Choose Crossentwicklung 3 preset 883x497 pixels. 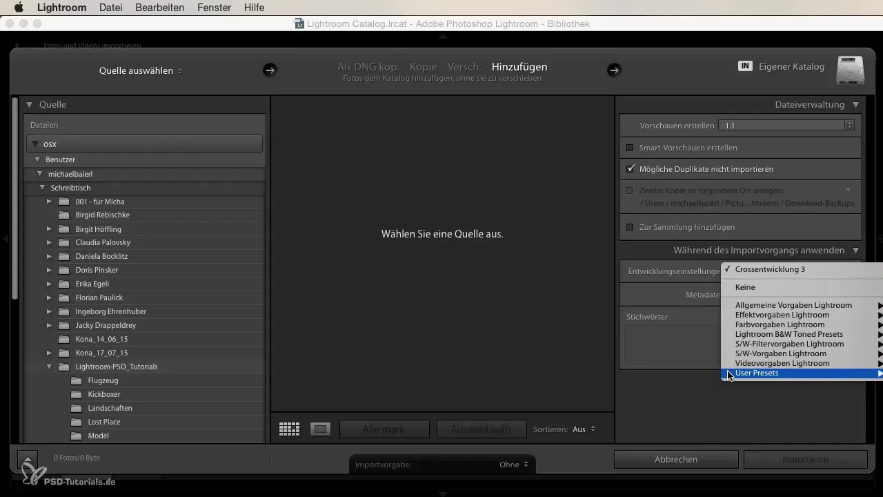(x=802, y=269)
